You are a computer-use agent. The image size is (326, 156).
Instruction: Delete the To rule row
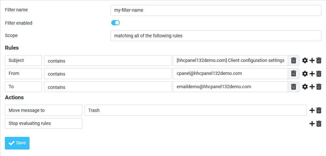[x=319, y=87]
